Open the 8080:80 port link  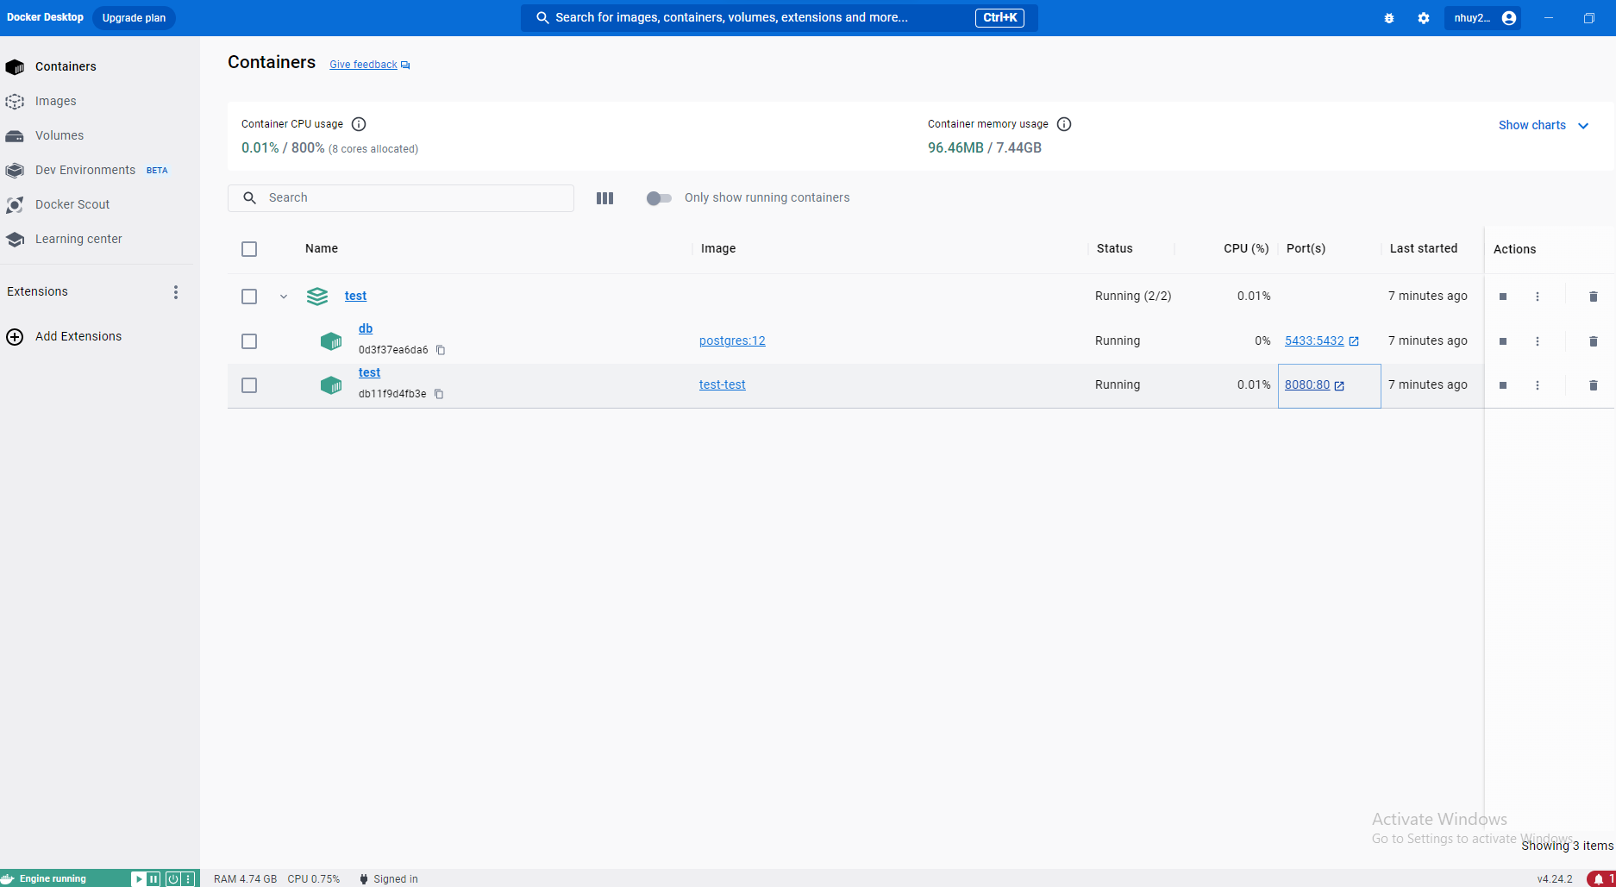click(1307, 385)
